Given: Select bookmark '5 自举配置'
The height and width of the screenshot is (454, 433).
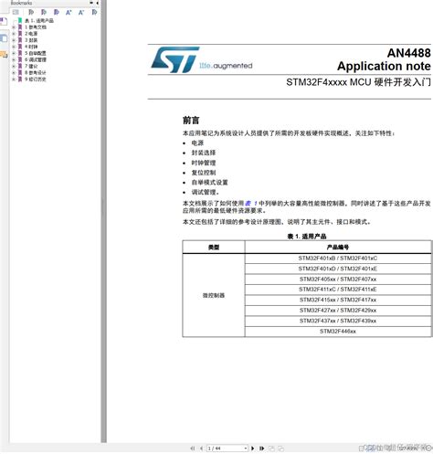Looking at the screenshot, I should coord(36,53).
